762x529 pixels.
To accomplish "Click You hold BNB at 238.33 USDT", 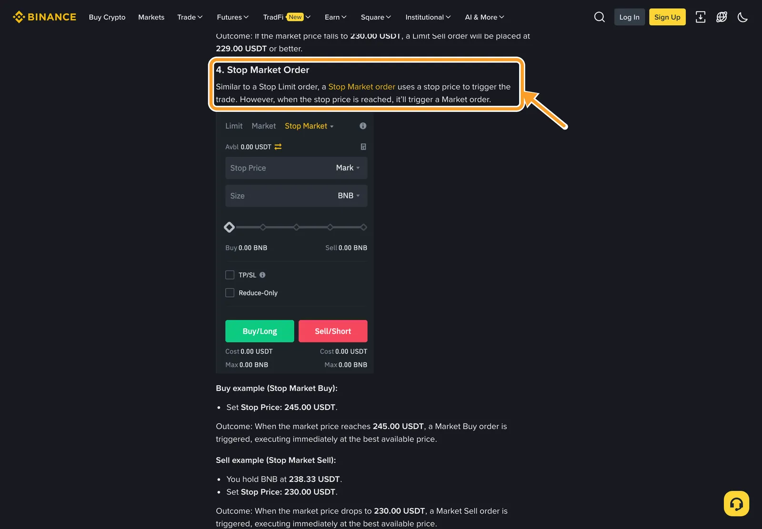I will [x=284, y=479].
